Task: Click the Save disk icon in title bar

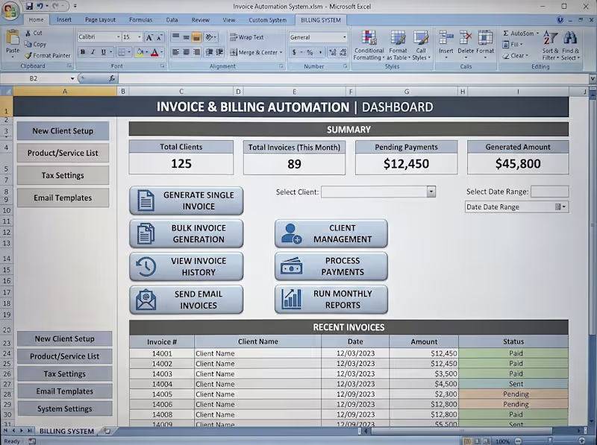Action: pyautogui.click(x=29, y=6)
